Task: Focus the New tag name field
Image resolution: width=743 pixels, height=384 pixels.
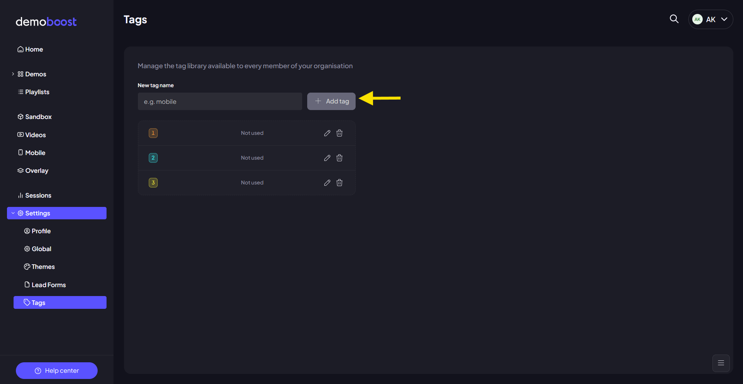Action: 220,102
